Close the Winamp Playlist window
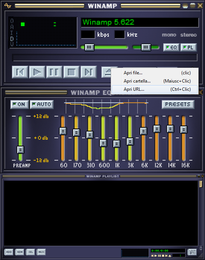The height and width of the screenshot is (260, 205). pyautogui.click(x=202, y=176)
